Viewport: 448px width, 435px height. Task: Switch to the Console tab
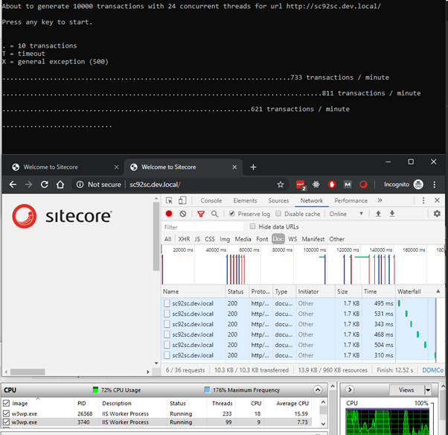point(211,200)
